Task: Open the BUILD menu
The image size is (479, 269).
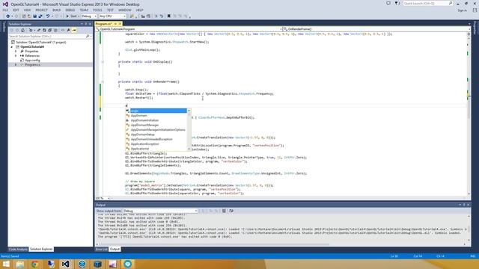Action: (57, 10)
